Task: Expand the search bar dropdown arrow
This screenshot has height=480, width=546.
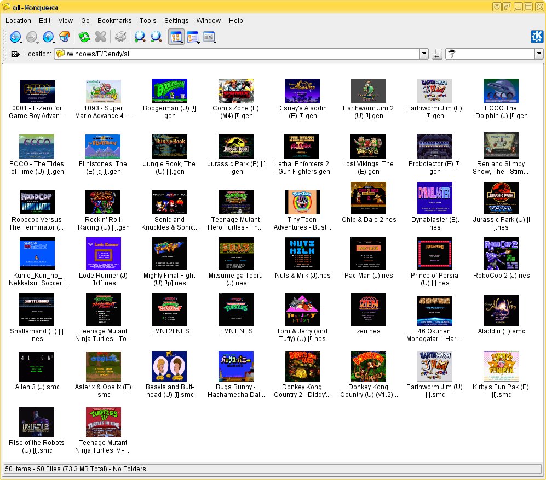Action: click(x=539, y=54)
